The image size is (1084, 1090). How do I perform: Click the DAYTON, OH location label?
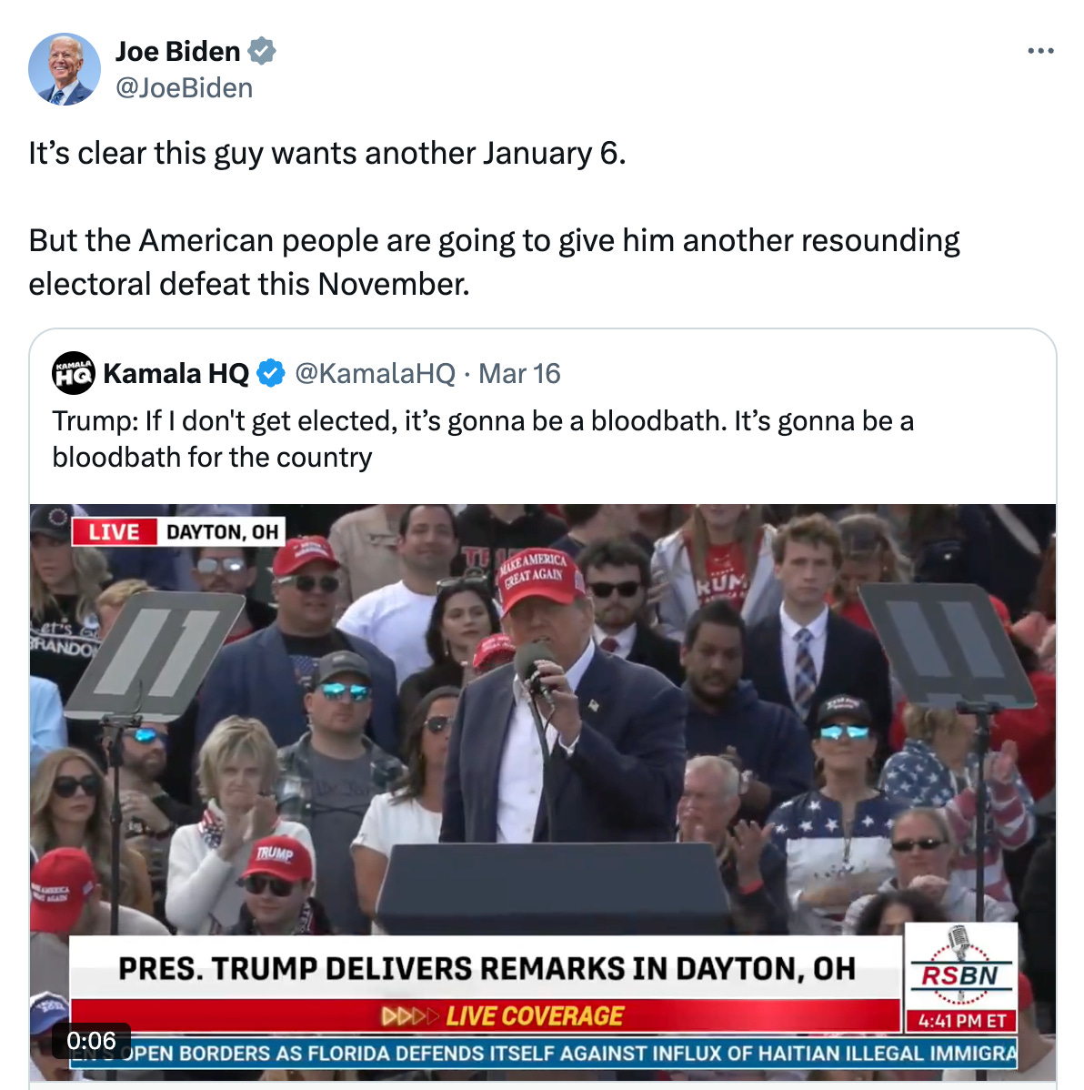tap(223, 531)
